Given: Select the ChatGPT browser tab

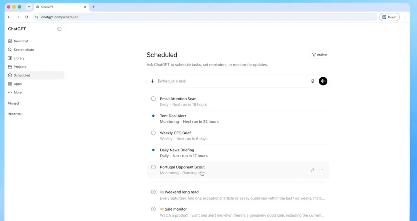Looking at the screenshot, I should coord(61,7).
